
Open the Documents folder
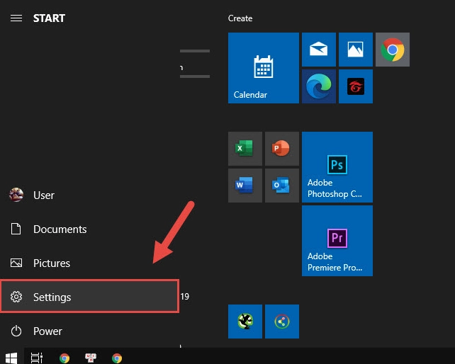tap(60, 229)
